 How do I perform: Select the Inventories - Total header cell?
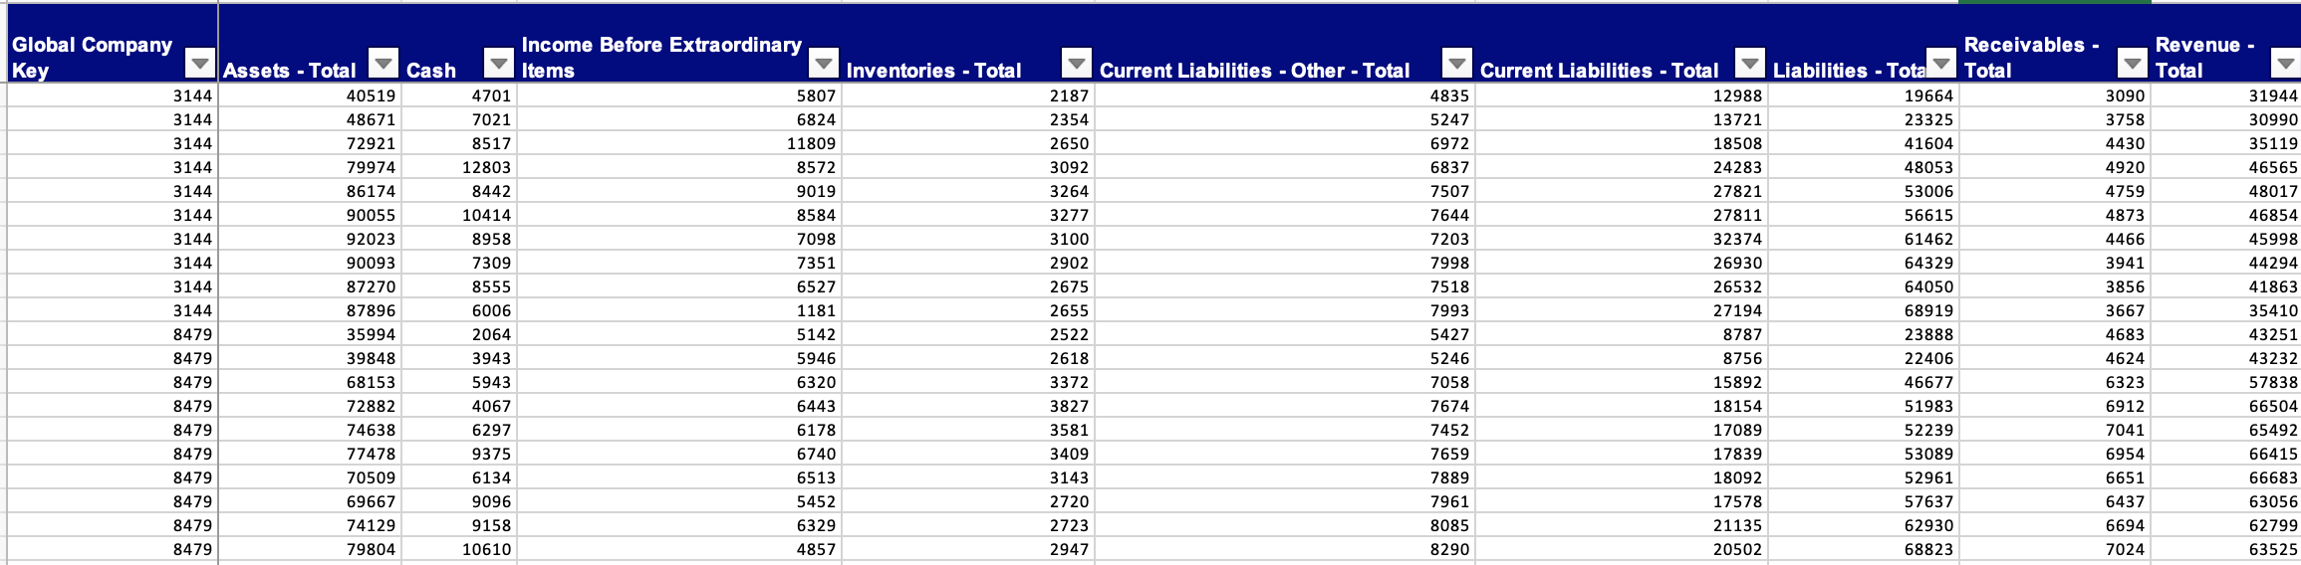tap(968, 43)
